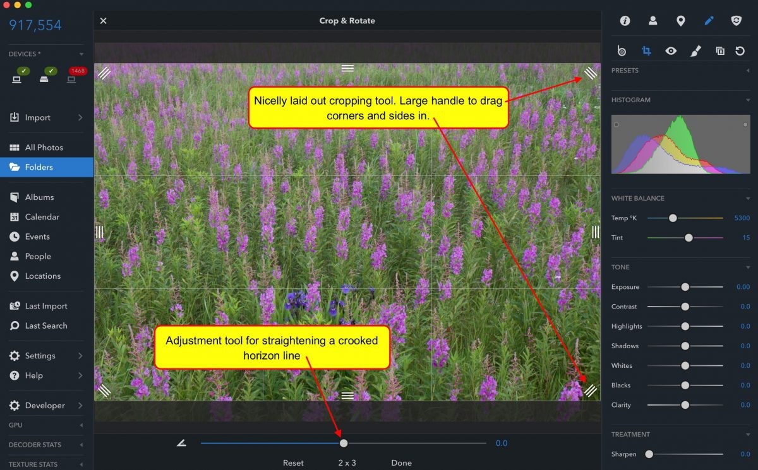Viewport: 758px width, 470px height.
Task: Click the Reset crop button
Action: click(293, 462)
